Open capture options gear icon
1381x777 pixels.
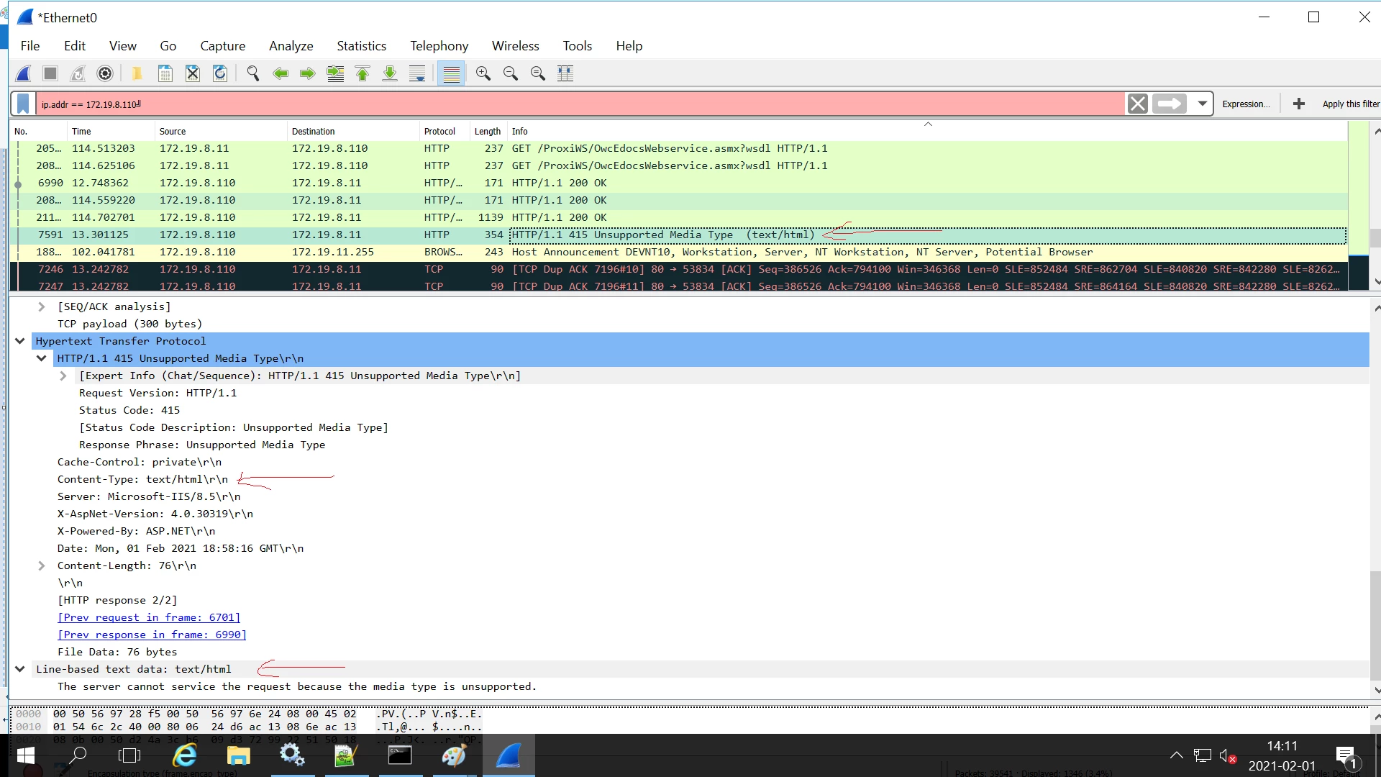(x=105, y=73)
